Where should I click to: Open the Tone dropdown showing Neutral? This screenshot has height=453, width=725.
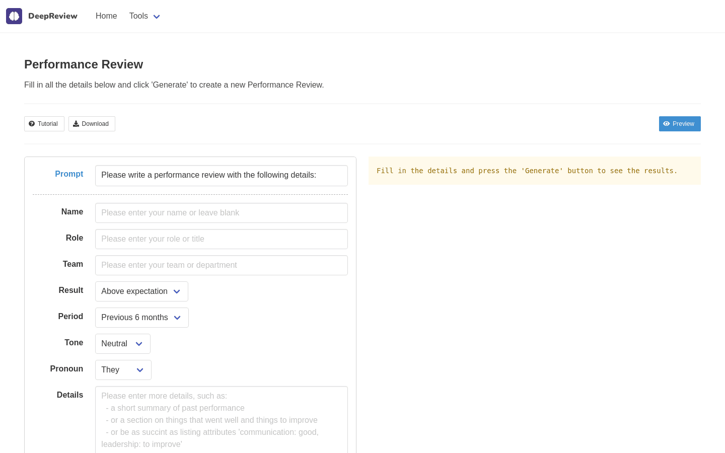(x=122, y=343)
